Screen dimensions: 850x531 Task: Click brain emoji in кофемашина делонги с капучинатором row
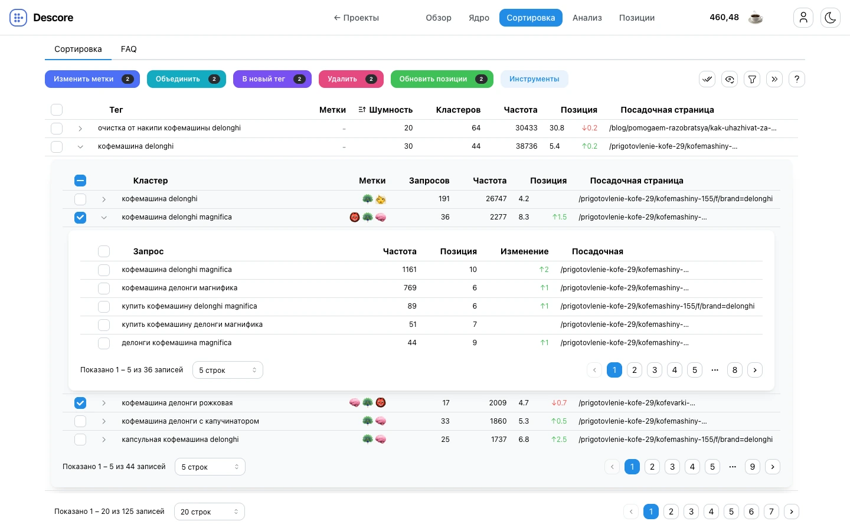point(381,421)
